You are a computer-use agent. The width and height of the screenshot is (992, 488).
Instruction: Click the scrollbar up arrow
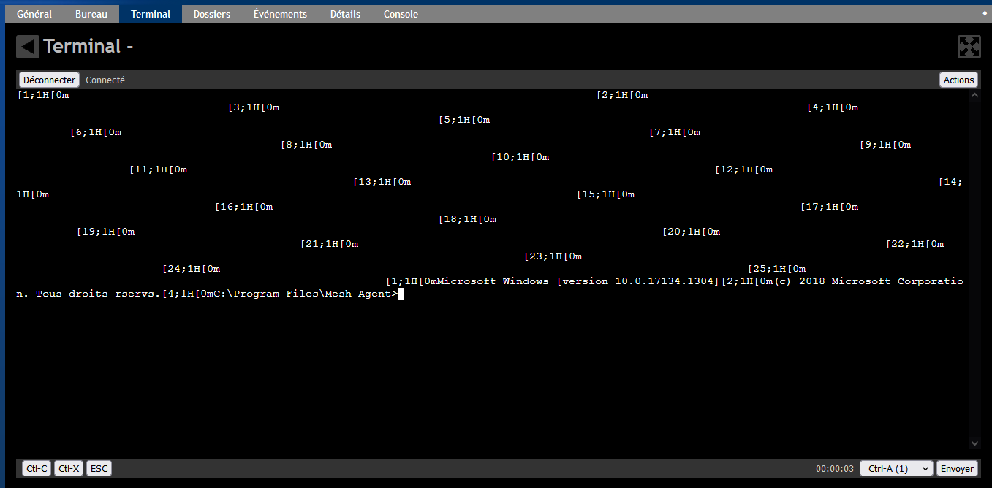974,94
